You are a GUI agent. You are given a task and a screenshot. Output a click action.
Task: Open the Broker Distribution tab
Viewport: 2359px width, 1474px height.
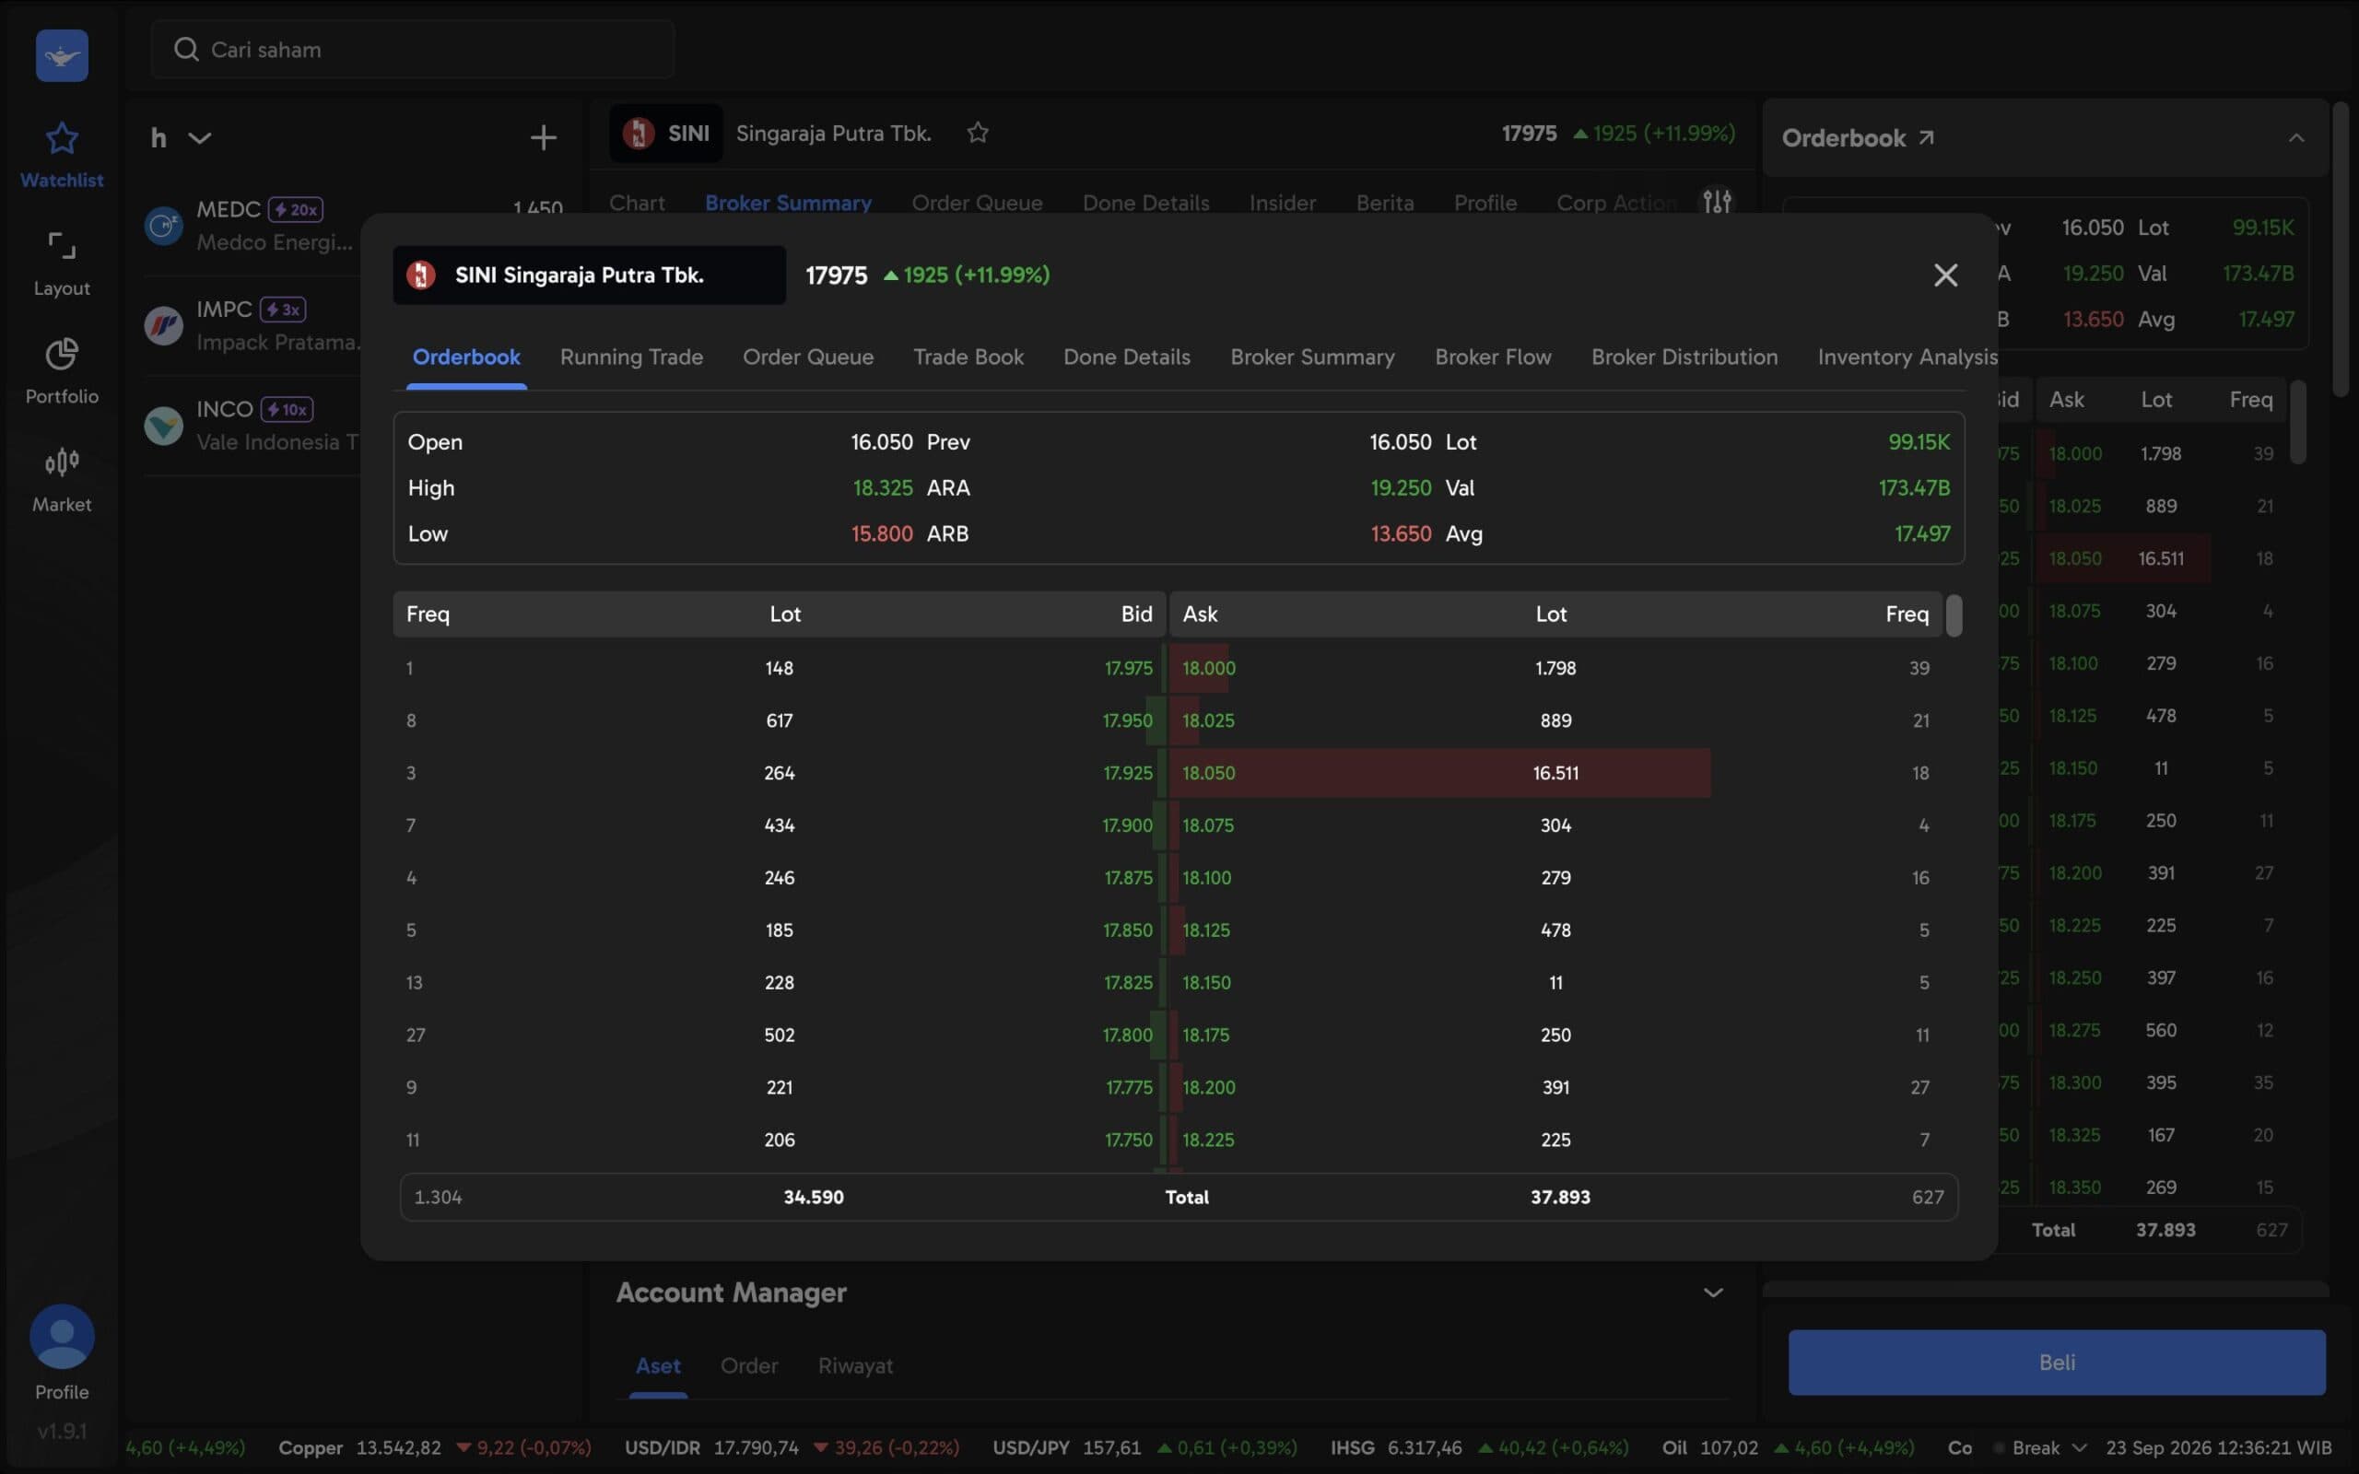point(1684,357)
